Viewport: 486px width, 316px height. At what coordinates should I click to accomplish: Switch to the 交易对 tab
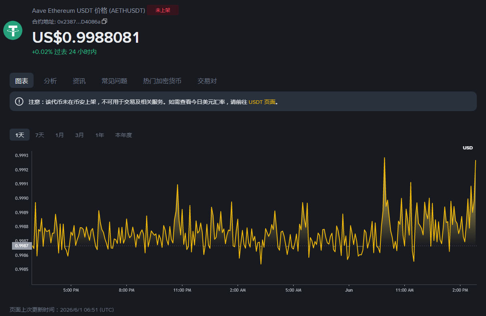click(207, 81)
